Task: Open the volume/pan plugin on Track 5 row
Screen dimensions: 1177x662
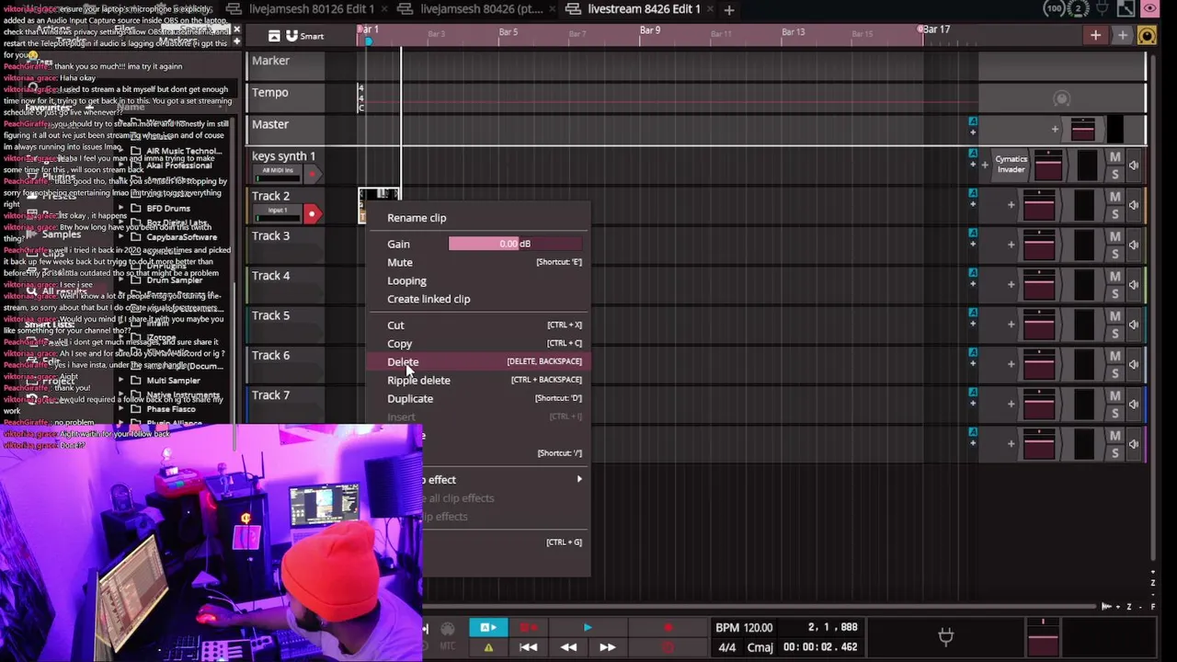Action: click(1039, 324)
